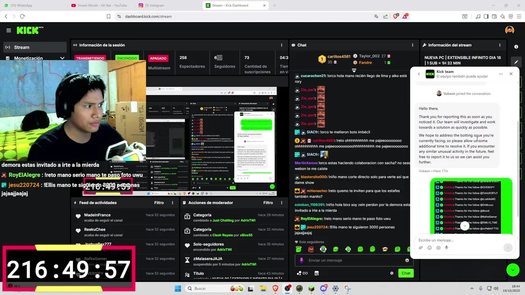Screen dimensions: 525x295
Task: Toggle the purple microphone in chat input
Action: [x=301, y=260]
